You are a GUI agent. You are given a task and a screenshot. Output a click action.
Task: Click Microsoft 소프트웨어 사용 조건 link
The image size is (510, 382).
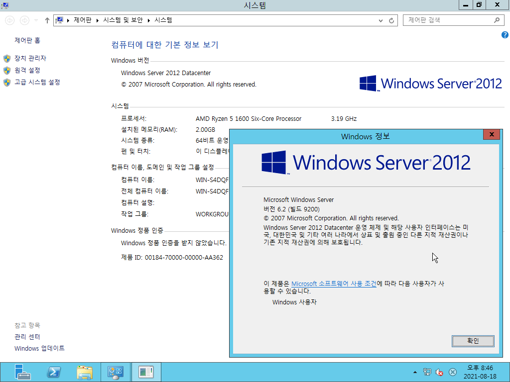pyautogui.click(x=334, y=284)
